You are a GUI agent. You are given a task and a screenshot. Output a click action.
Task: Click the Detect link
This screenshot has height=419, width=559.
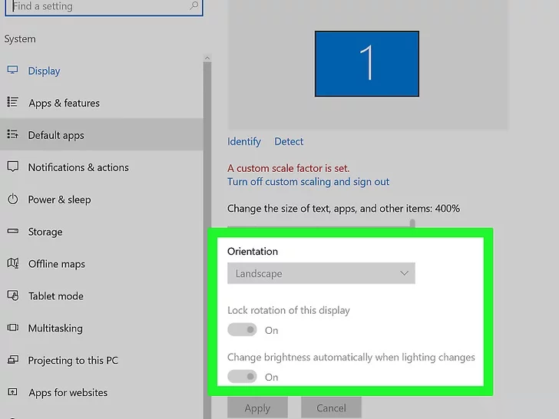coord(289,141)
